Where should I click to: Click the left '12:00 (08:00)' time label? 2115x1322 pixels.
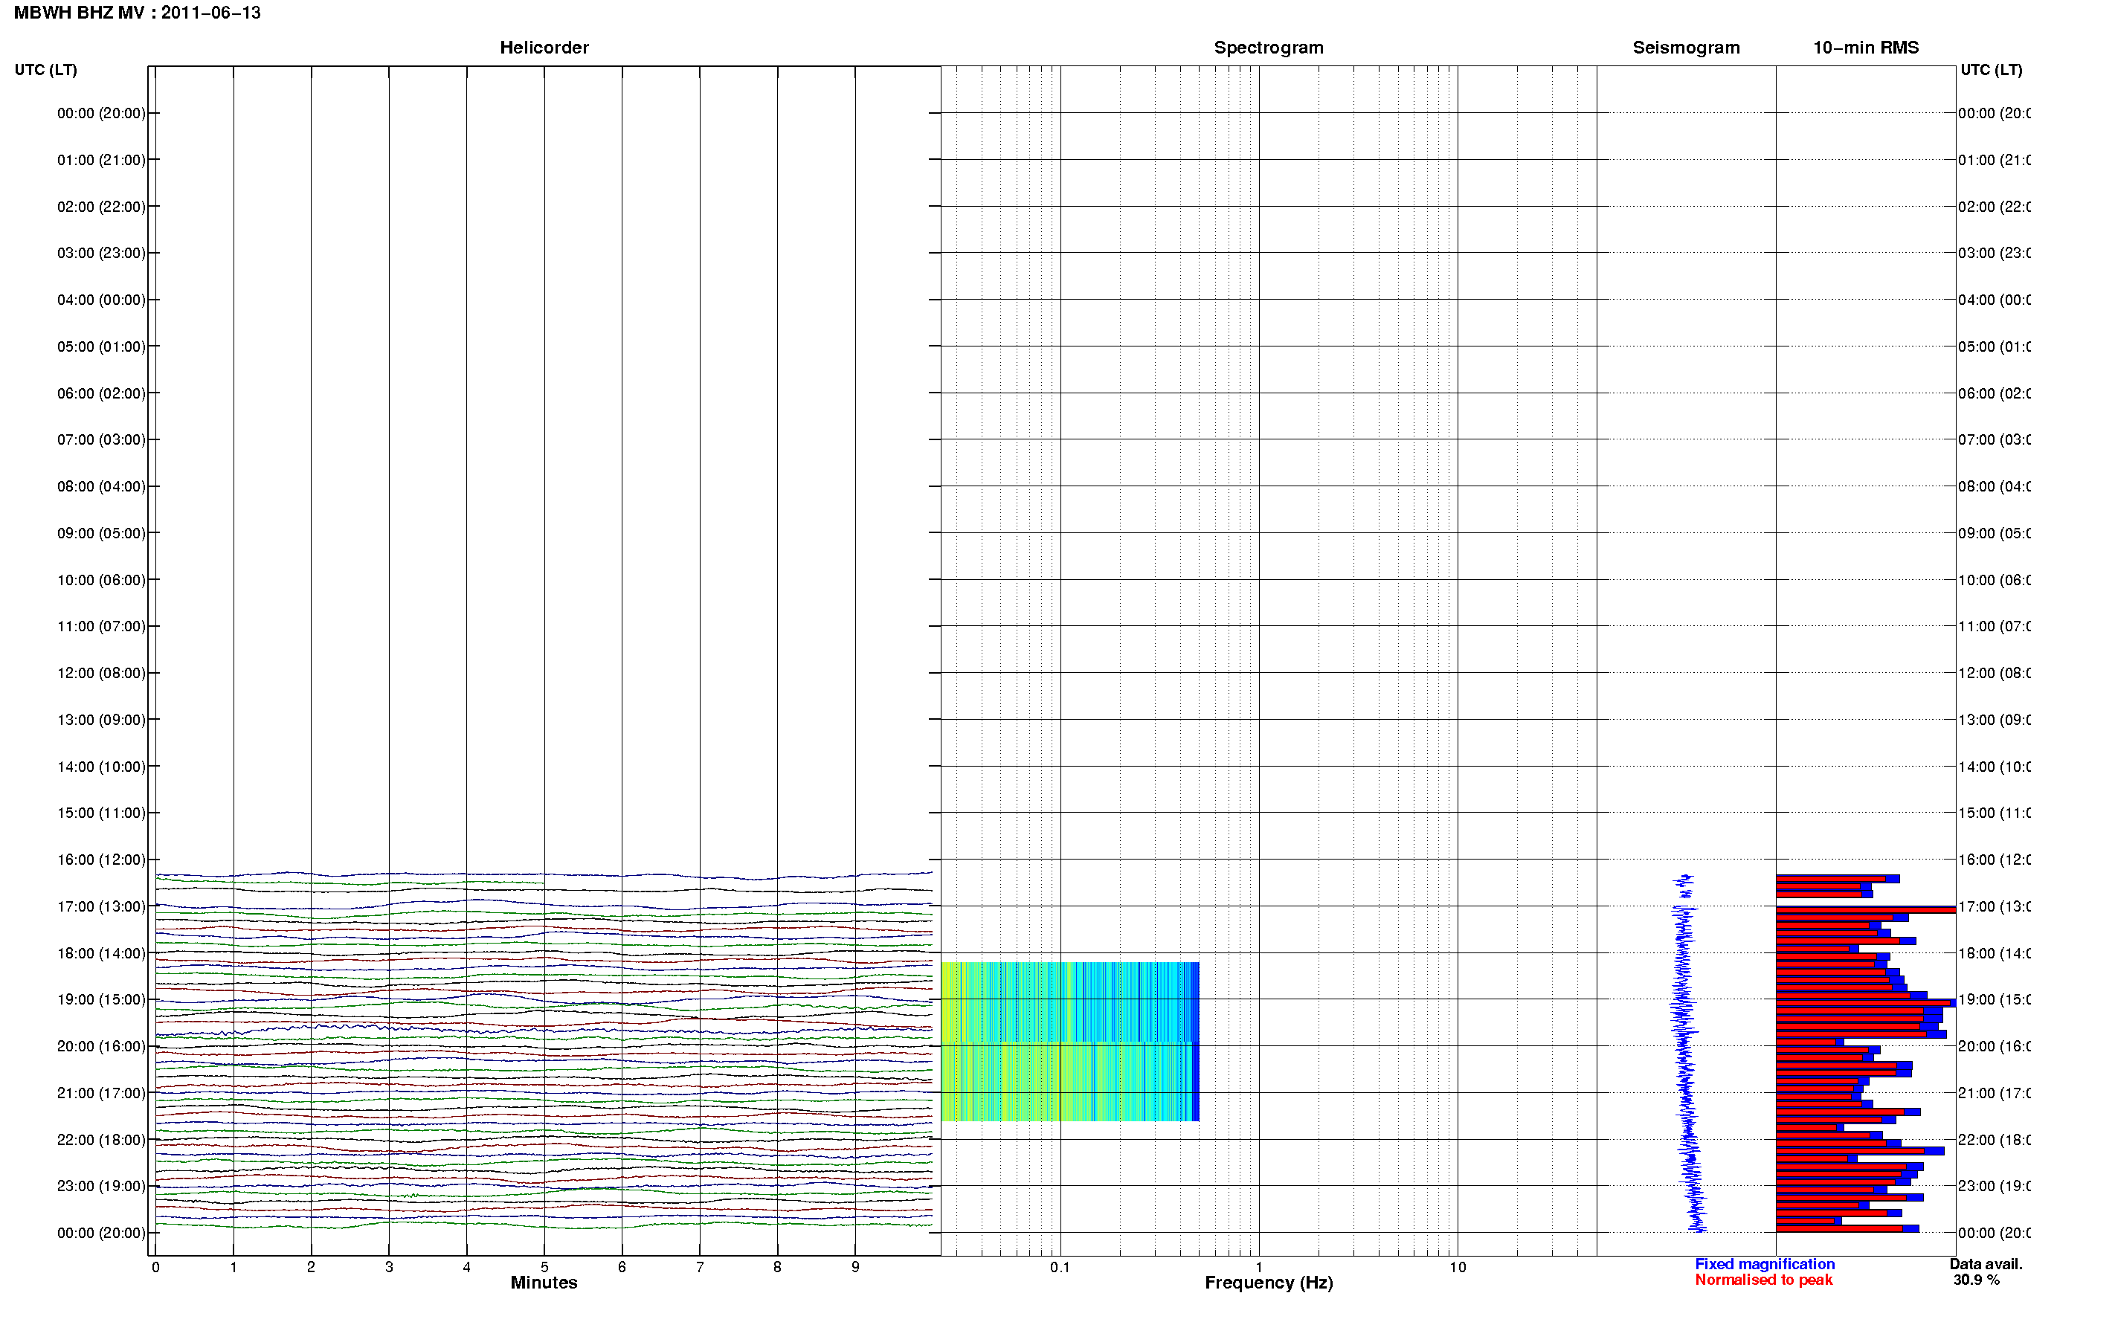point(101,673)
